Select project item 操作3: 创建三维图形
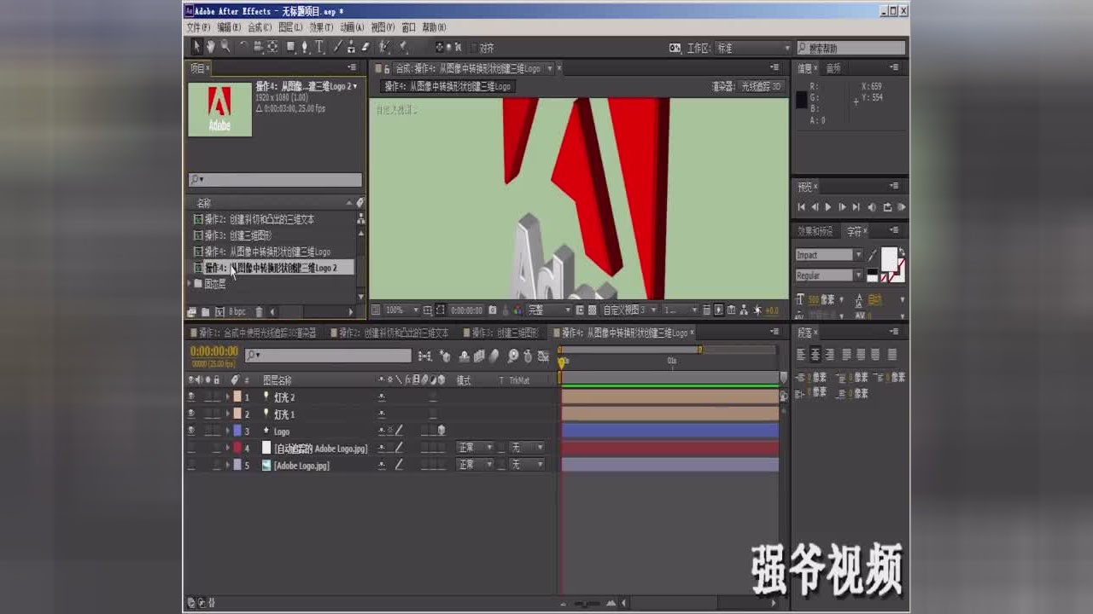This screenshot has width=1093, height=614. (238, 235)
